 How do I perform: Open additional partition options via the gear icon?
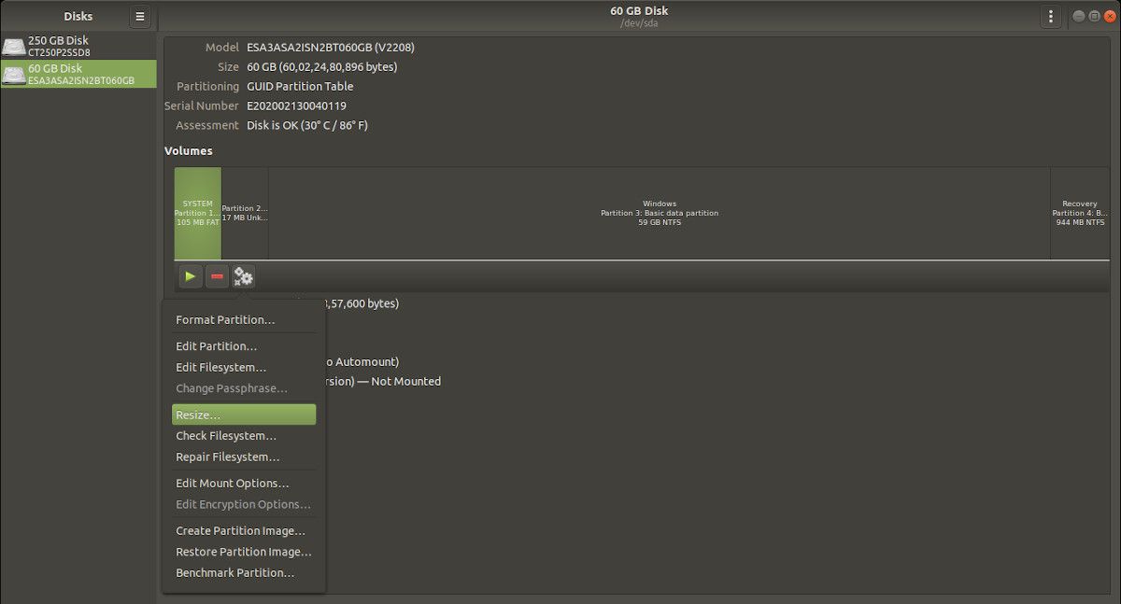coord(243,276)
